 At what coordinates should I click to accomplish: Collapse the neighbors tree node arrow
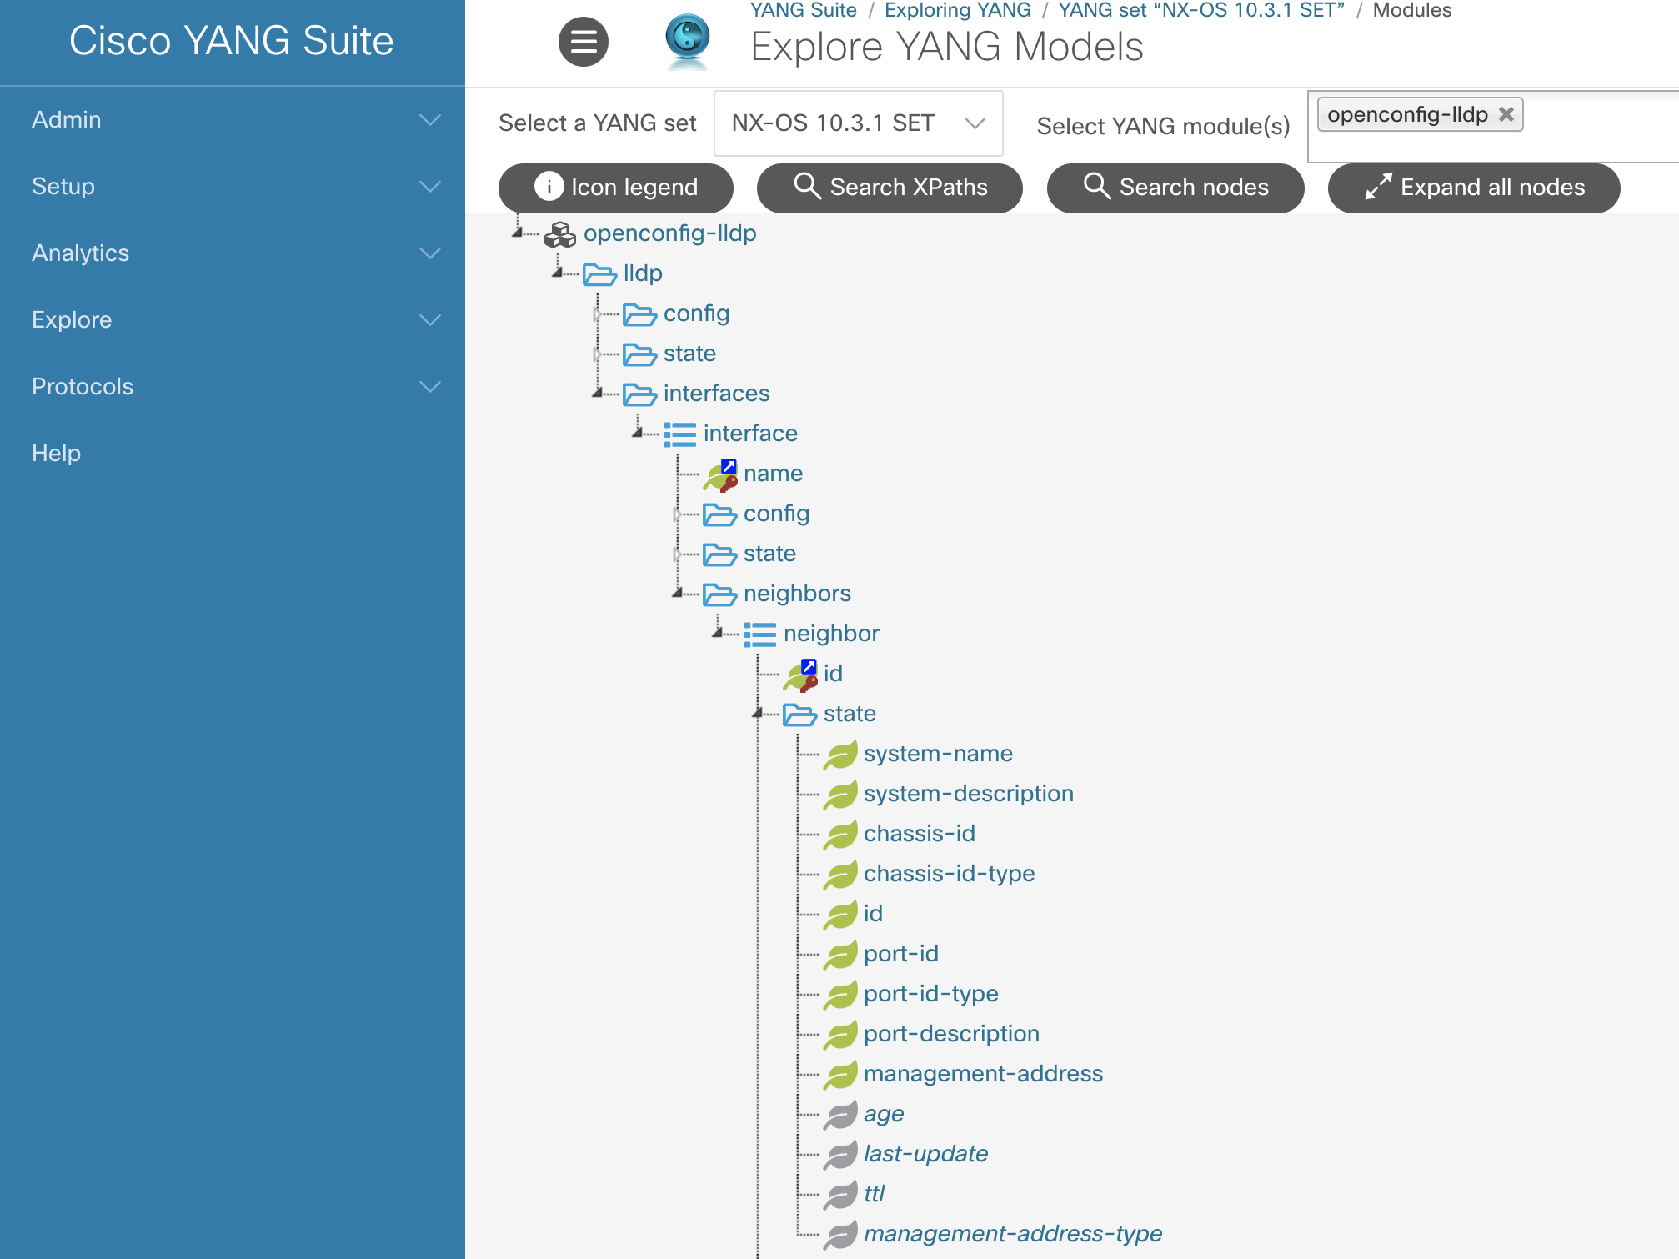678,594
